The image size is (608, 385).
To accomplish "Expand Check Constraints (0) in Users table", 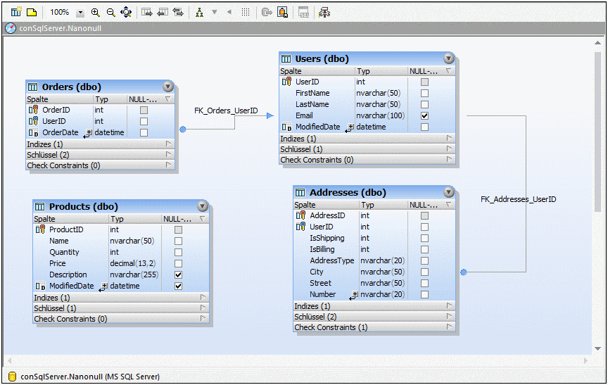I will click(x=449, y=159).
